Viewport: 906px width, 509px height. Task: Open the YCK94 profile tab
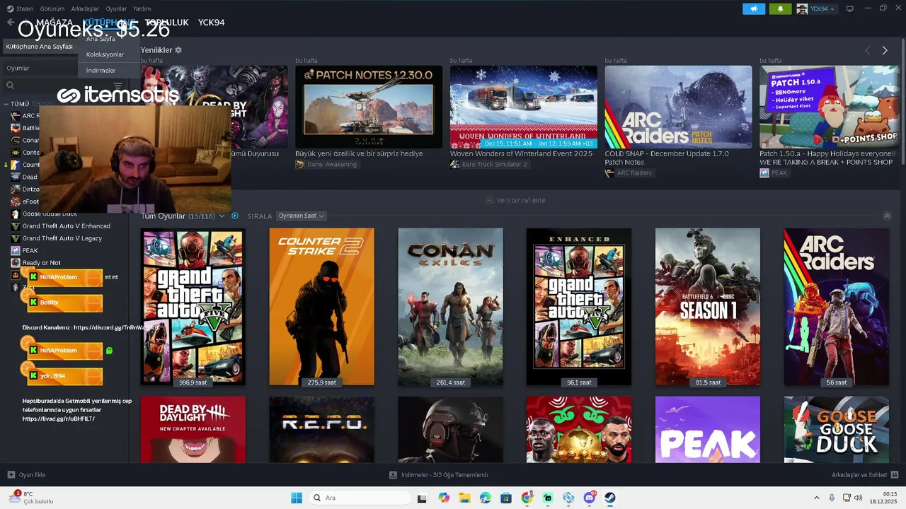[211, 23]
